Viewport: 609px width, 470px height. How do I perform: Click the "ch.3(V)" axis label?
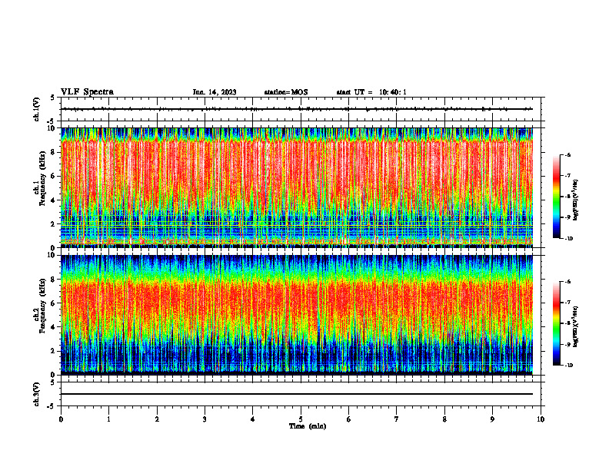37,394
